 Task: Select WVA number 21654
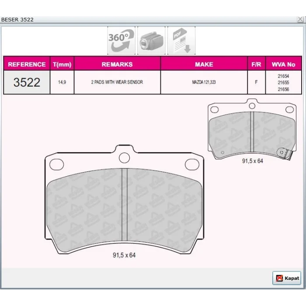tap(283, 76)
